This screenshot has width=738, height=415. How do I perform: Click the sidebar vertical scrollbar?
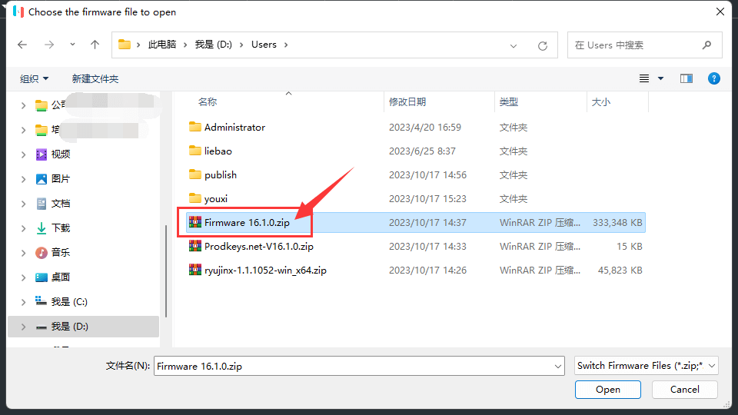point(166,271)
